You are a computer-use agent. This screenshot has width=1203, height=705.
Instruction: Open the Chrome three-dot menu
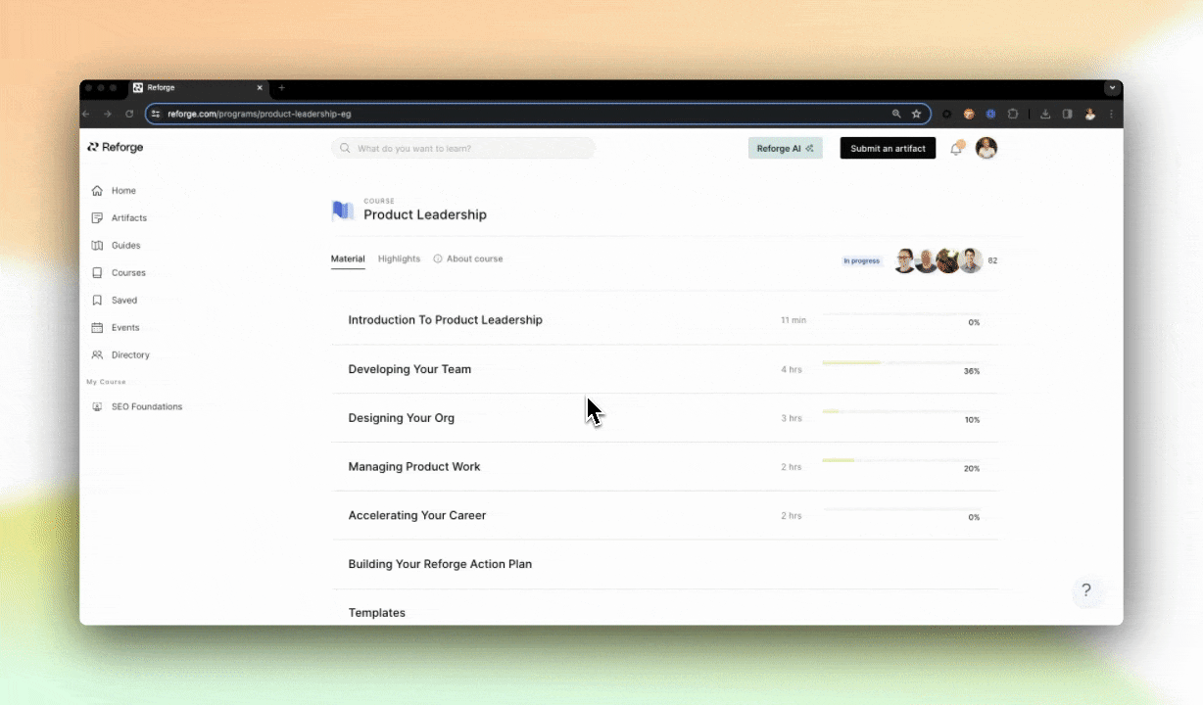click(1111, 114)
